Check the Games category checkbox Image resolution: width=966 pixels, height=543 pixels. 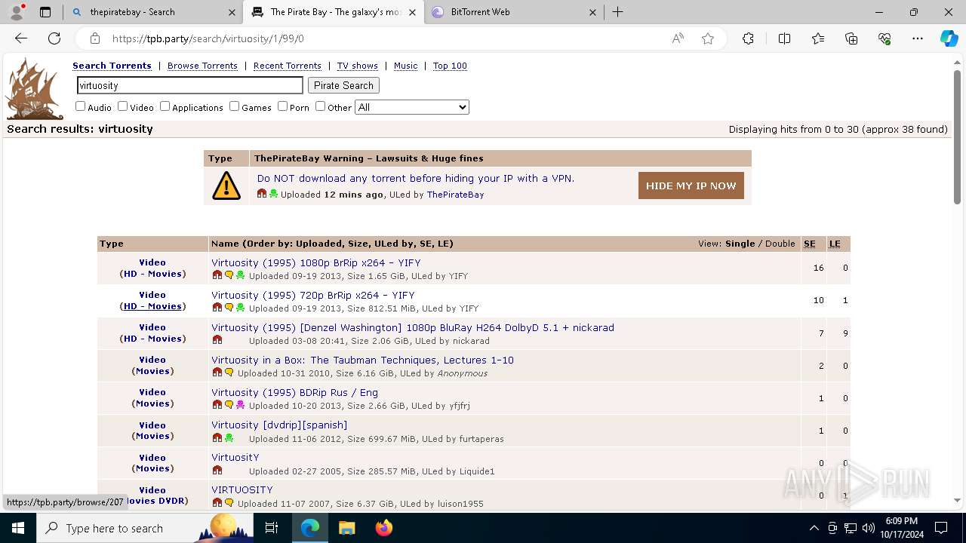[234, 106]
